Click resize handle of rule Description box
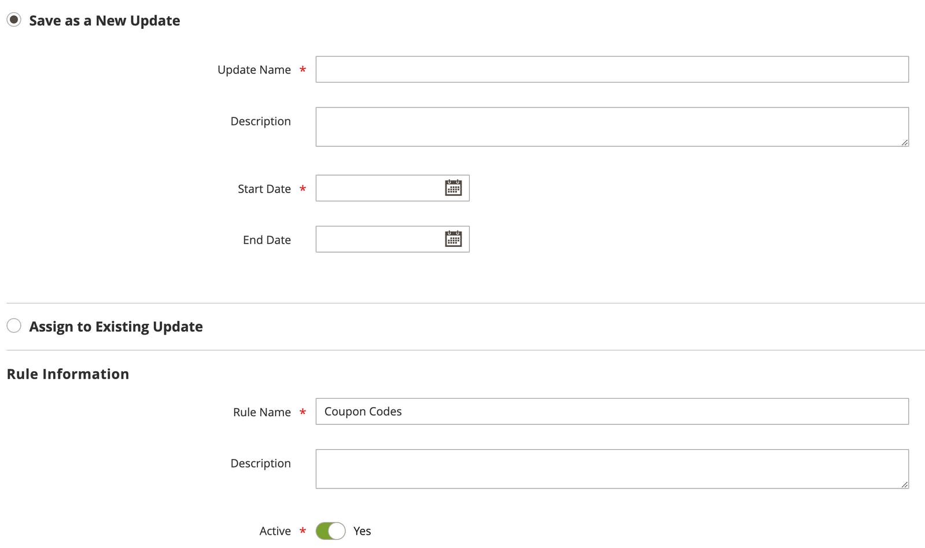925x548 pixels. click(904, 484)
